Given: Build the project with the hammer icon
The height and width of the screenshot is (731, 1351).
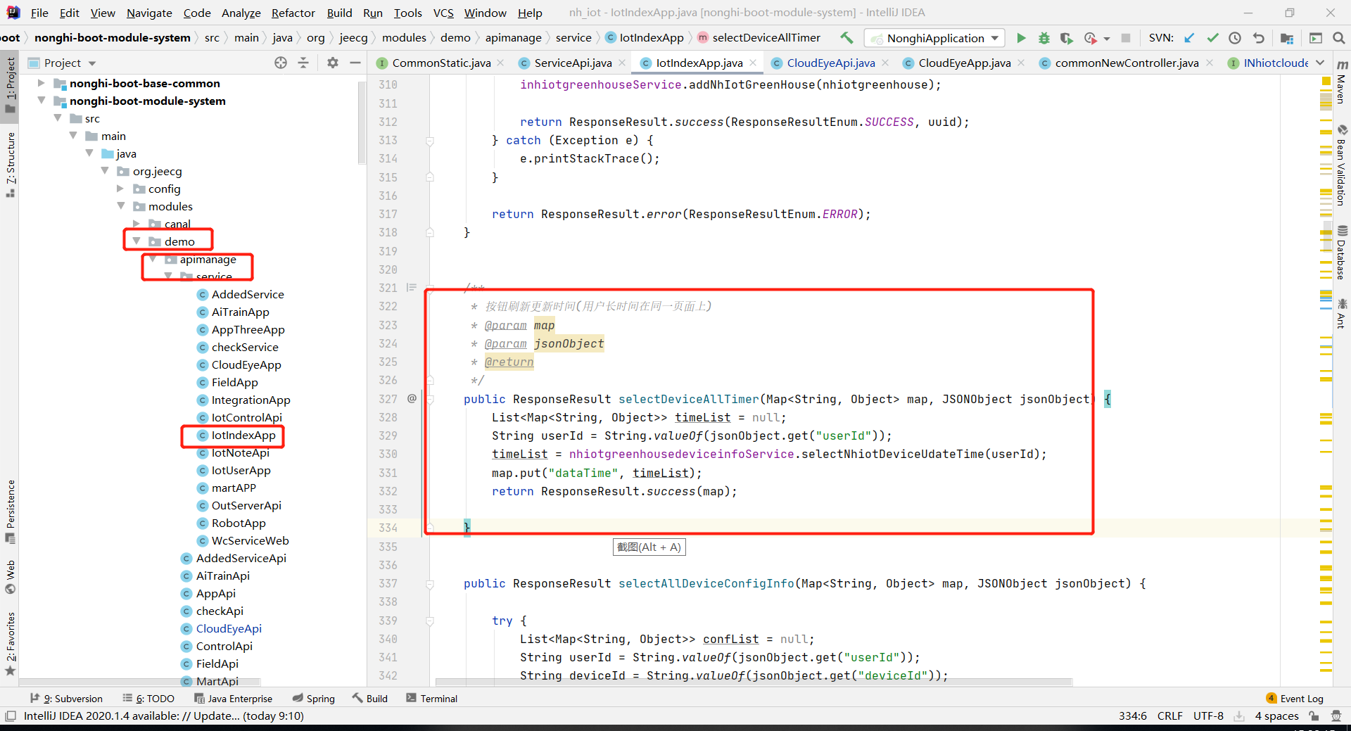Looking at the screenshot, I should [x=846, y=38].
